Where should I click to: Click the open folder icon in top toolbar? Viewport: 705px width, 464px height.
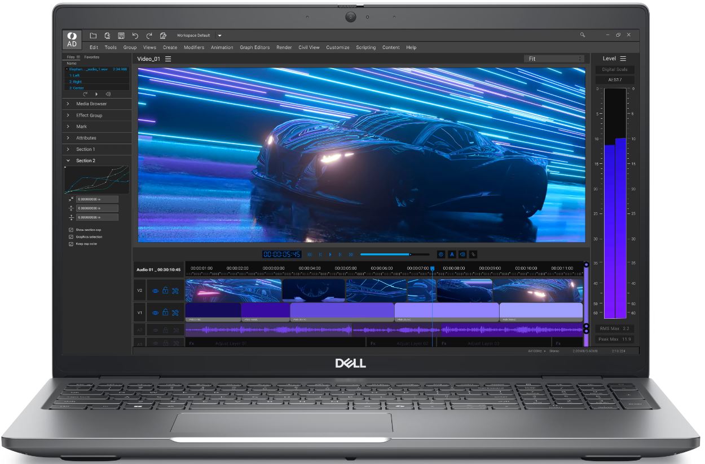point(94,35)
